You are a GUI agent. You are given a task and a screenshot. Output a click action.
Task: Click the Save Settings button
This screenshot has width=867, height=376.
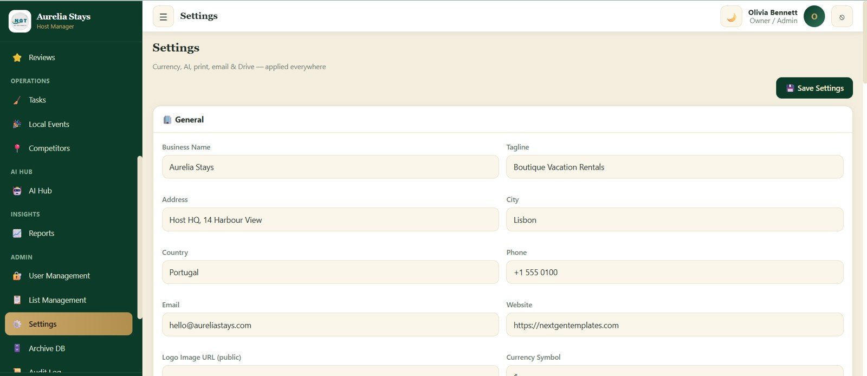[x=814, y=88]
